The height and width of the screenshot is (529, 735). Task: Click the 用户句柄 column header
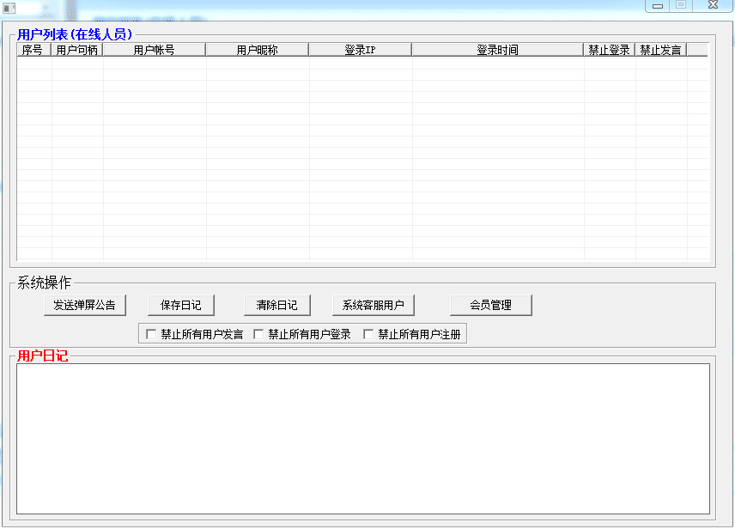[76, 49]
